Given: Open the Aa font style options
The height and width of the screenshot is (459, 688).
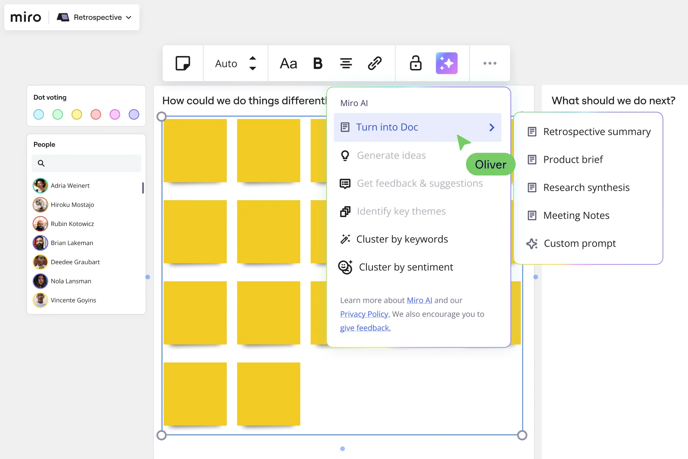Looking at the screenshot, I should [288, 63].
